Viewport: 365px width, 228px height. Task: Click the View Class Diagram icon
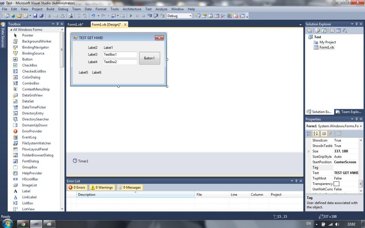pos(345,31)
